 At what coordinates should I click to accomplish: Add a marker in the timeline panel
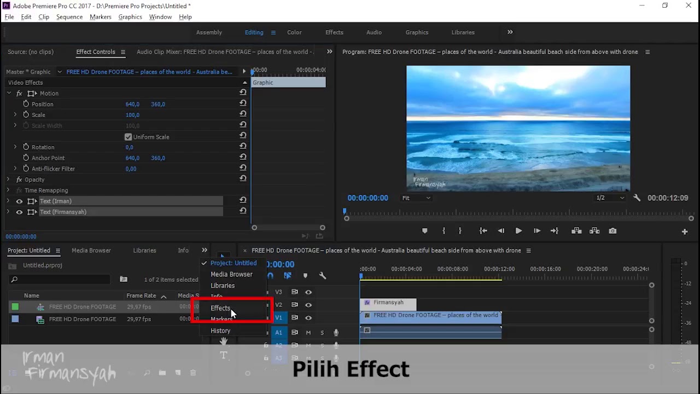coord(305,276)
